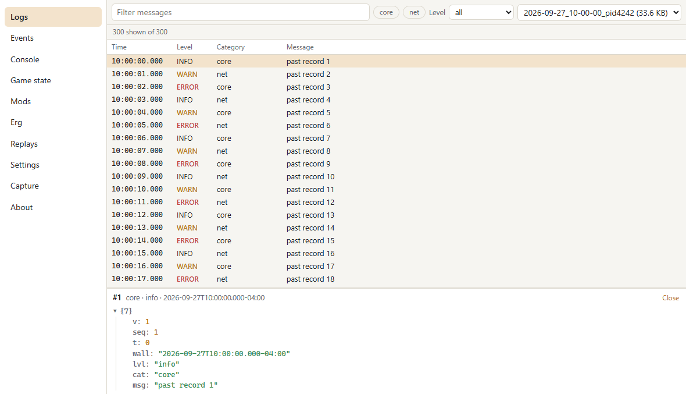Click the cat value "core" in JSON
This screenshot has height=394, width=686.
coord(167,375)
